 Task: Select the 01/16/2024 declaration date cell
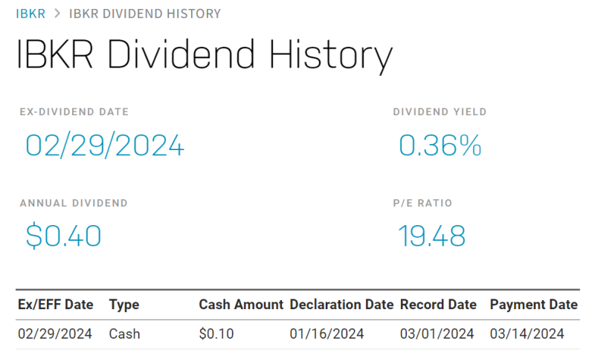pyautogui.click(x=327, y=334)
